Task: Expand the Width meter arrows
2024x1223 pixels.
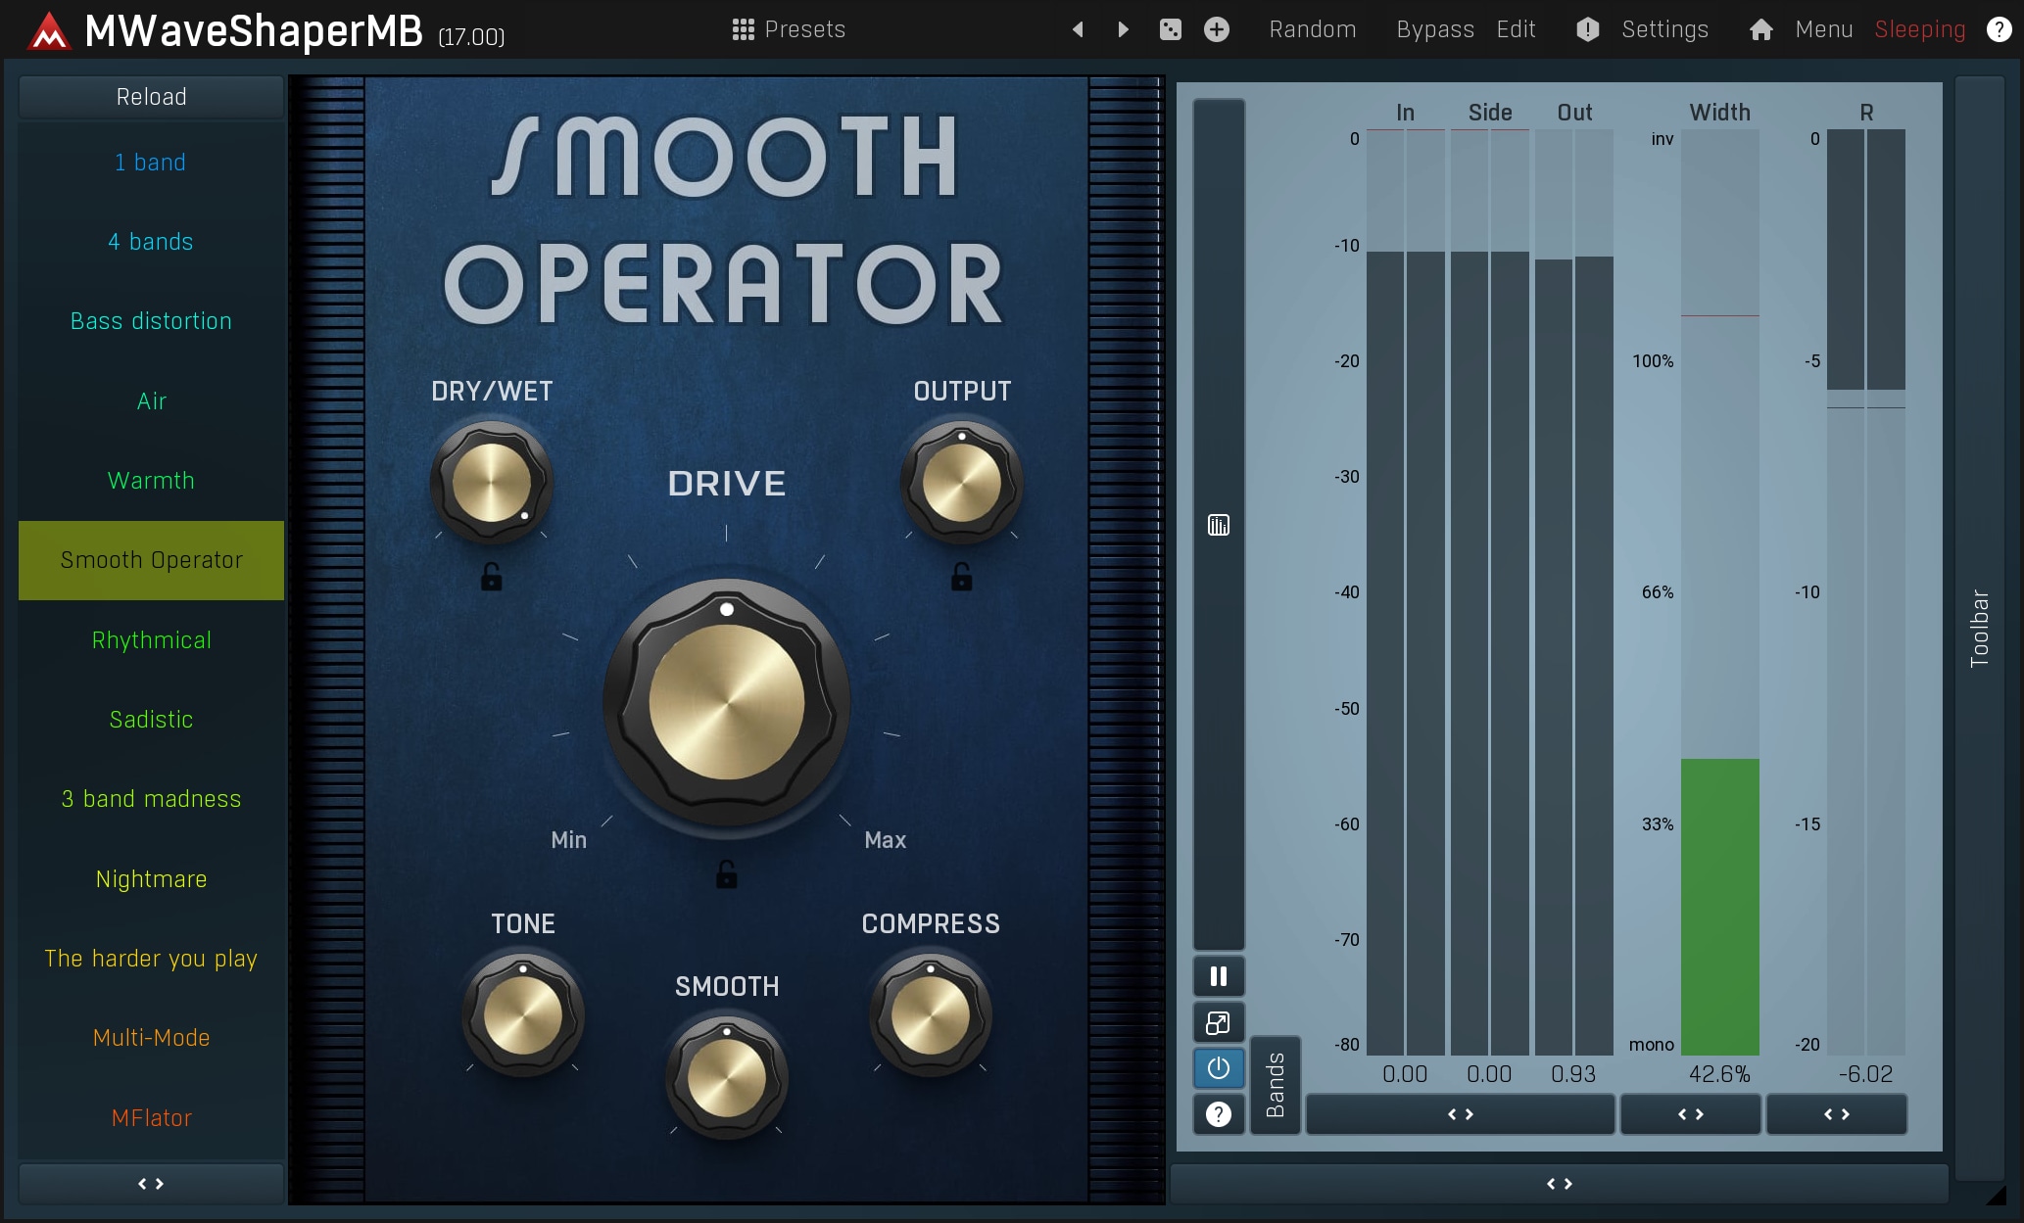Action: 1690,1114
